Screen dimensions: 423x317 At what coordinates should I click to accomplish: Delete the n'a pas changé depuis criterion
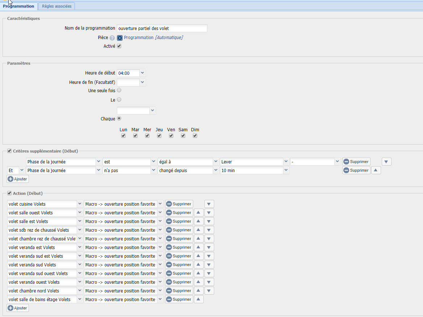pos(356,170)
